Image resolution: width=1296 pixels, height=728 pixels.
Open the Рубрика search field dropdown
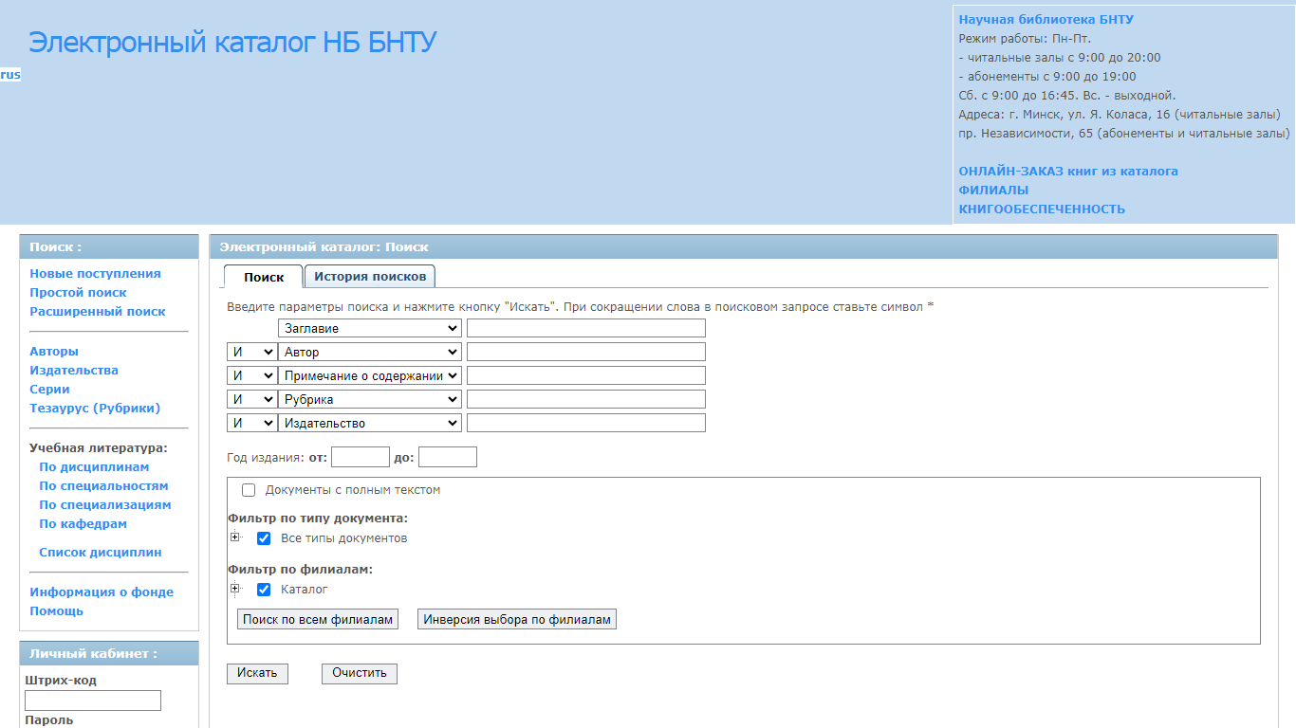point(370,399)
